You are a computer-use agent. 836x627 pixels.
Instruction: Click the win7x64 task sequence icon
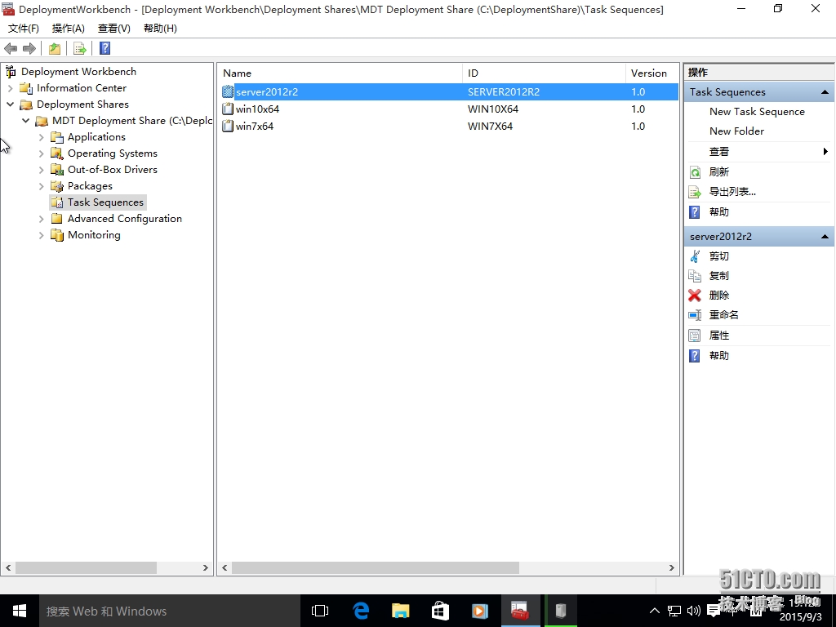[228, 126]
